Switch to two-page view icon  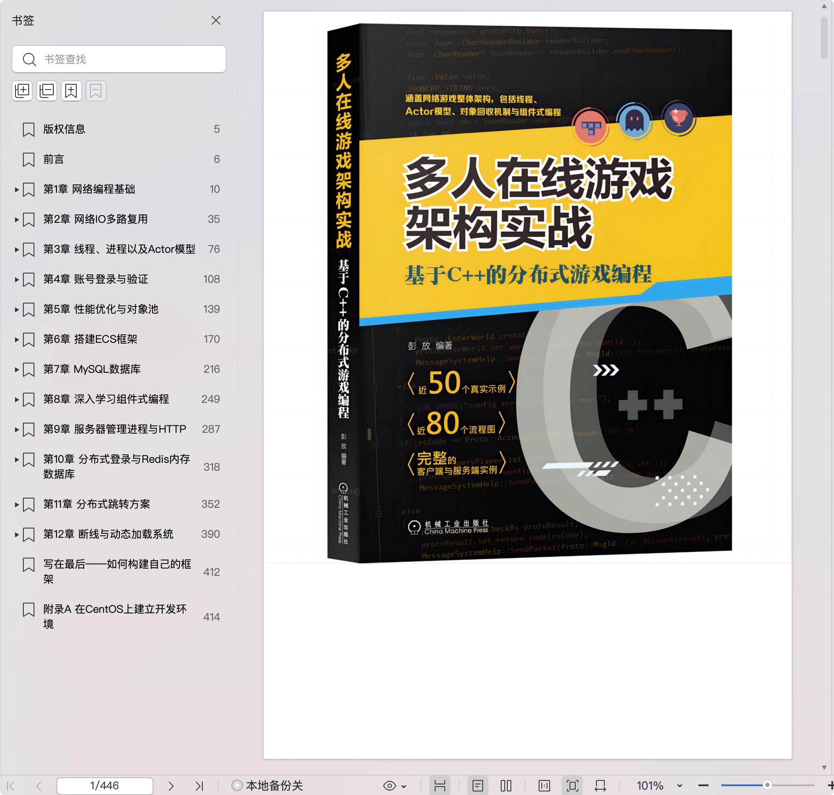click(506, 786)
